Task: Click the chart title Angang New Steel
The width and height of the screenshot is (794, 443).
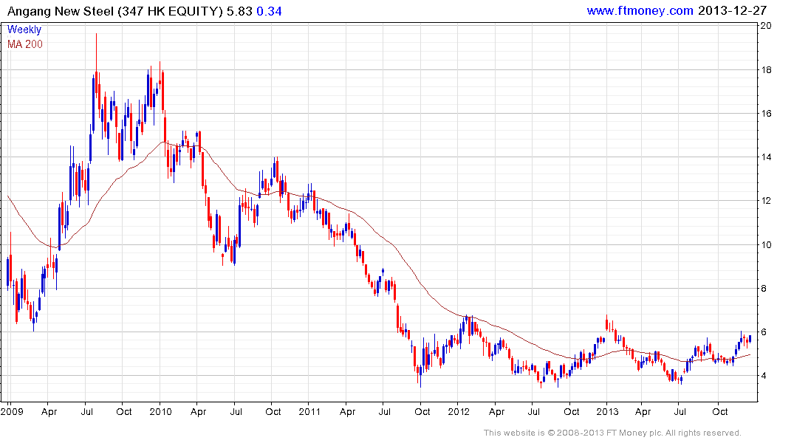Action: (61, 11)
